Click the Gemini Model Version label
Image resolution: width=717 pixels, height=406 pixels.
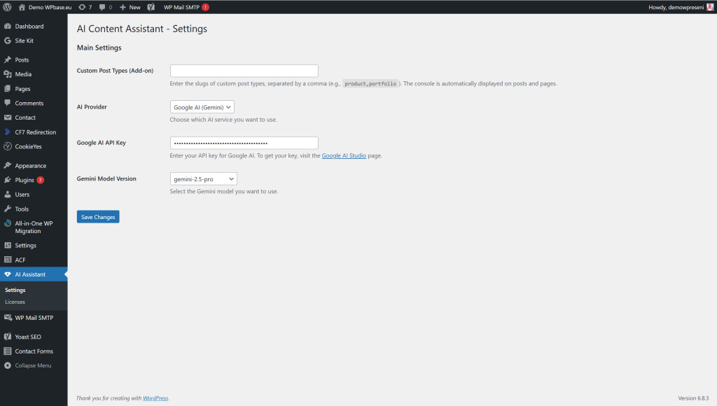coord(106,178)
